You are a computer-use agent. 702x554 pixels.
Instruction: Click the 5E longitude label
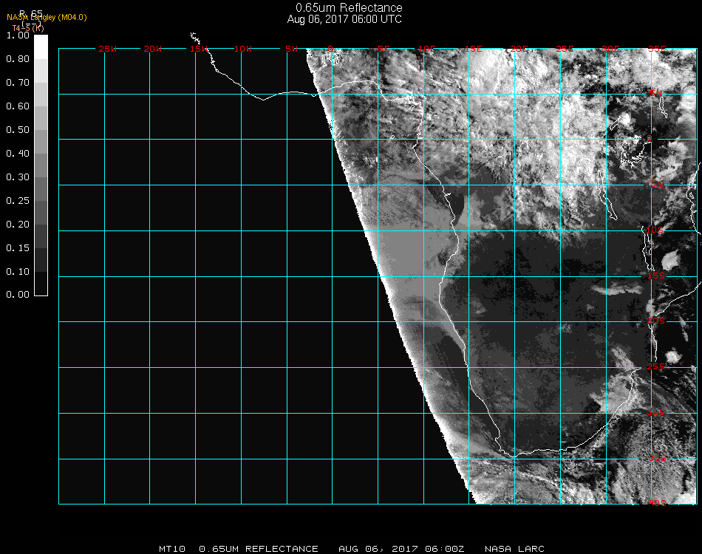[384, 49]
